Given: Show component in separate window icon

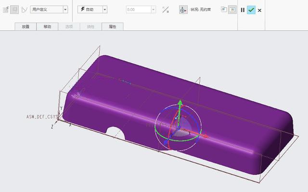Looking at the screenshot, I should click(223, 10).
